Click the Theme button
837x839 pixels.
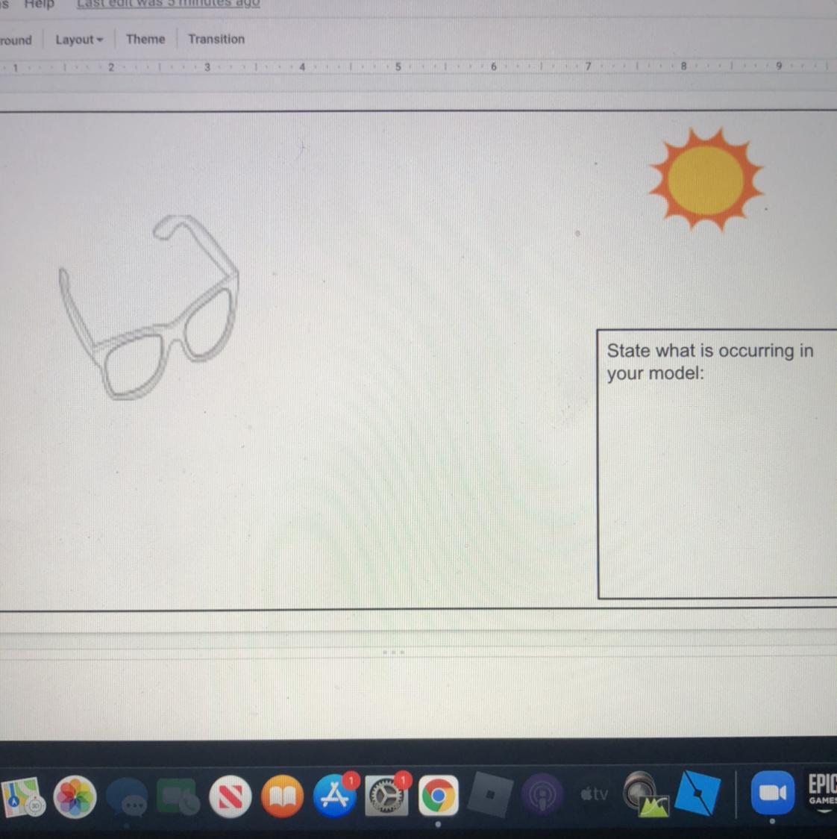[145, 40]
